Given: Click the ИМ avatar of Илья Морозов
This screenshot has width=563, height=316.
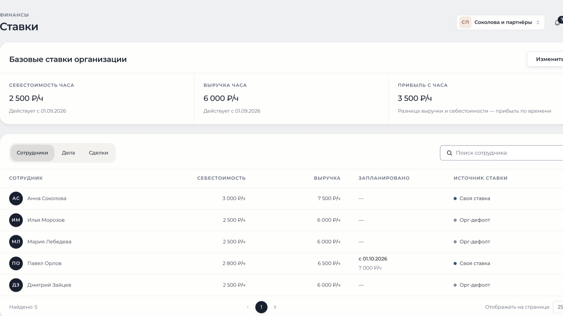Looking at the screenshot, I should [16, 220].
